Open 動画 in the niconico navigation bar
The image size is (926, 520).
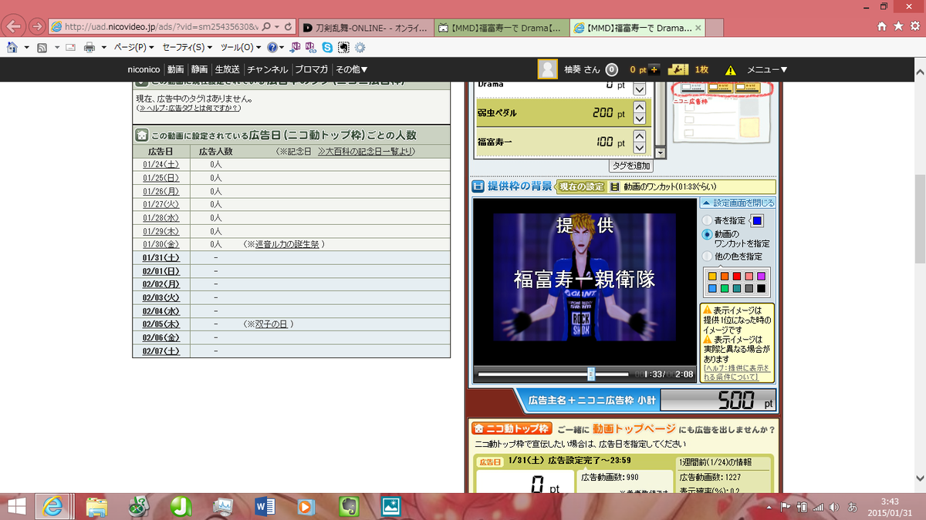(176, 69)
